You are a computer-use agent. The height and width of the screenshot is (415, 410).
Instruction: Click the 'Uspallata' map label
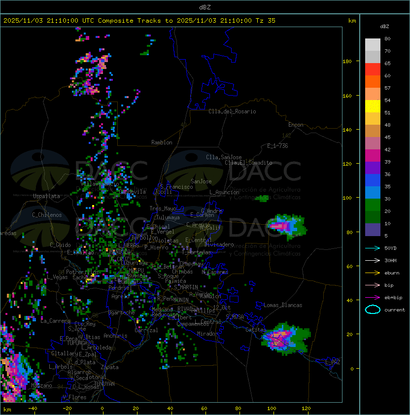coord(46,196)
